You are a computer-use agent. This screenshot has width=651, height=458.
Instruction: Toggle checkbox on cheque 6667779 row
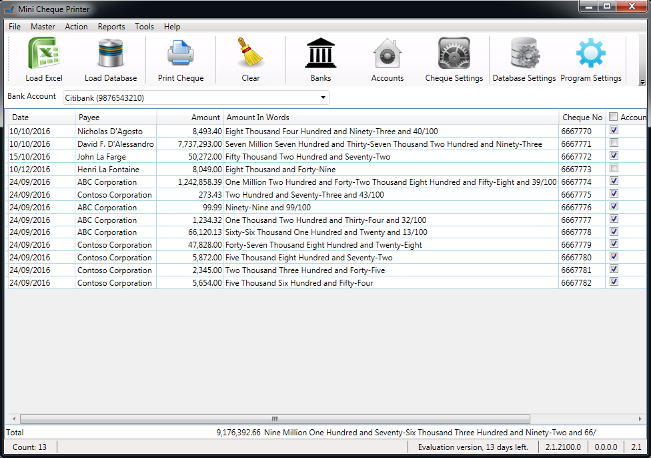click(614, 244)
